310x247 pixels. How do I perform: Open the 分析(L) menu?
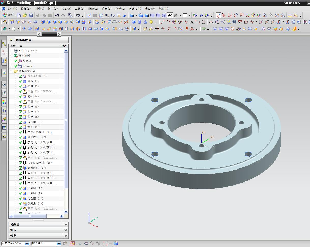point(120,9)
